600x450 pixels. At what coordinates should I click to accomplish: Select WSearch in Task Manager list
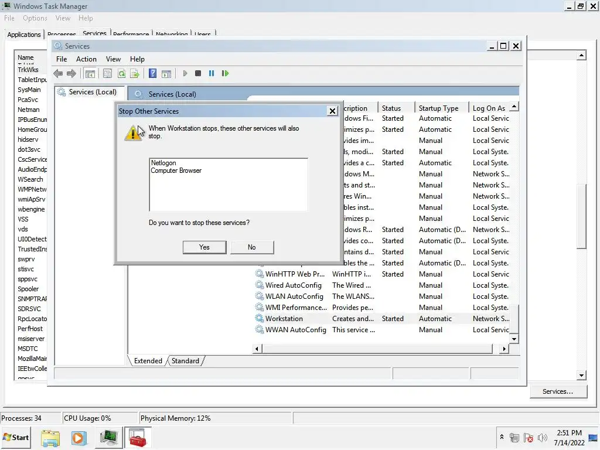(x=30, y=179)
